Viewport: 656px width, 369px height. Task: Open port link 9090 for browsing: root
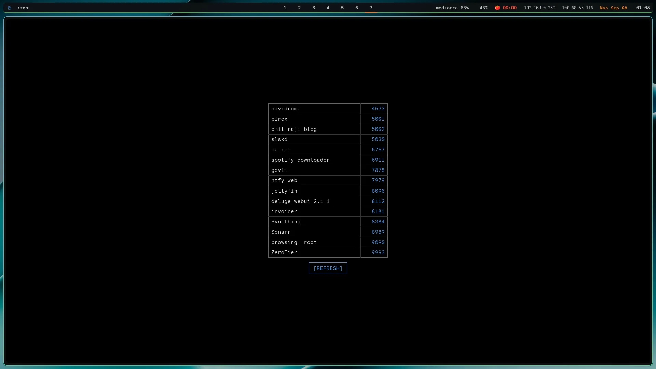[x=378, y=242]
